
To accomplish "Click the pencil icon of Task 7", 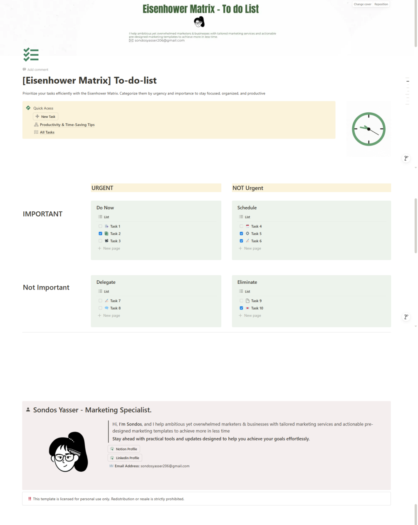I will (106, 300).
